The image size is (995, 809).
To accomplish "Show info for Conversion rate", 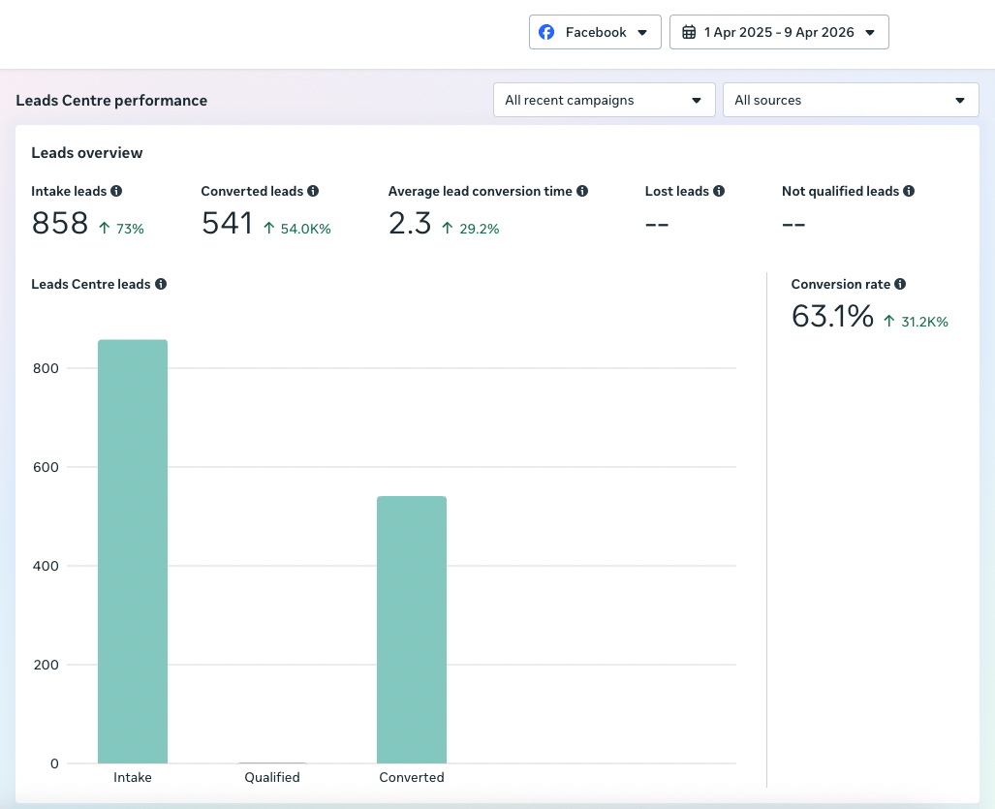I will [900, 284].
